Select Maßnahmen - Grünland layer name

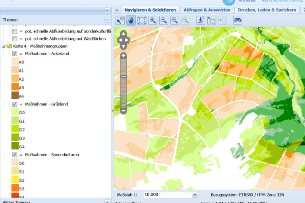(46, 104)
